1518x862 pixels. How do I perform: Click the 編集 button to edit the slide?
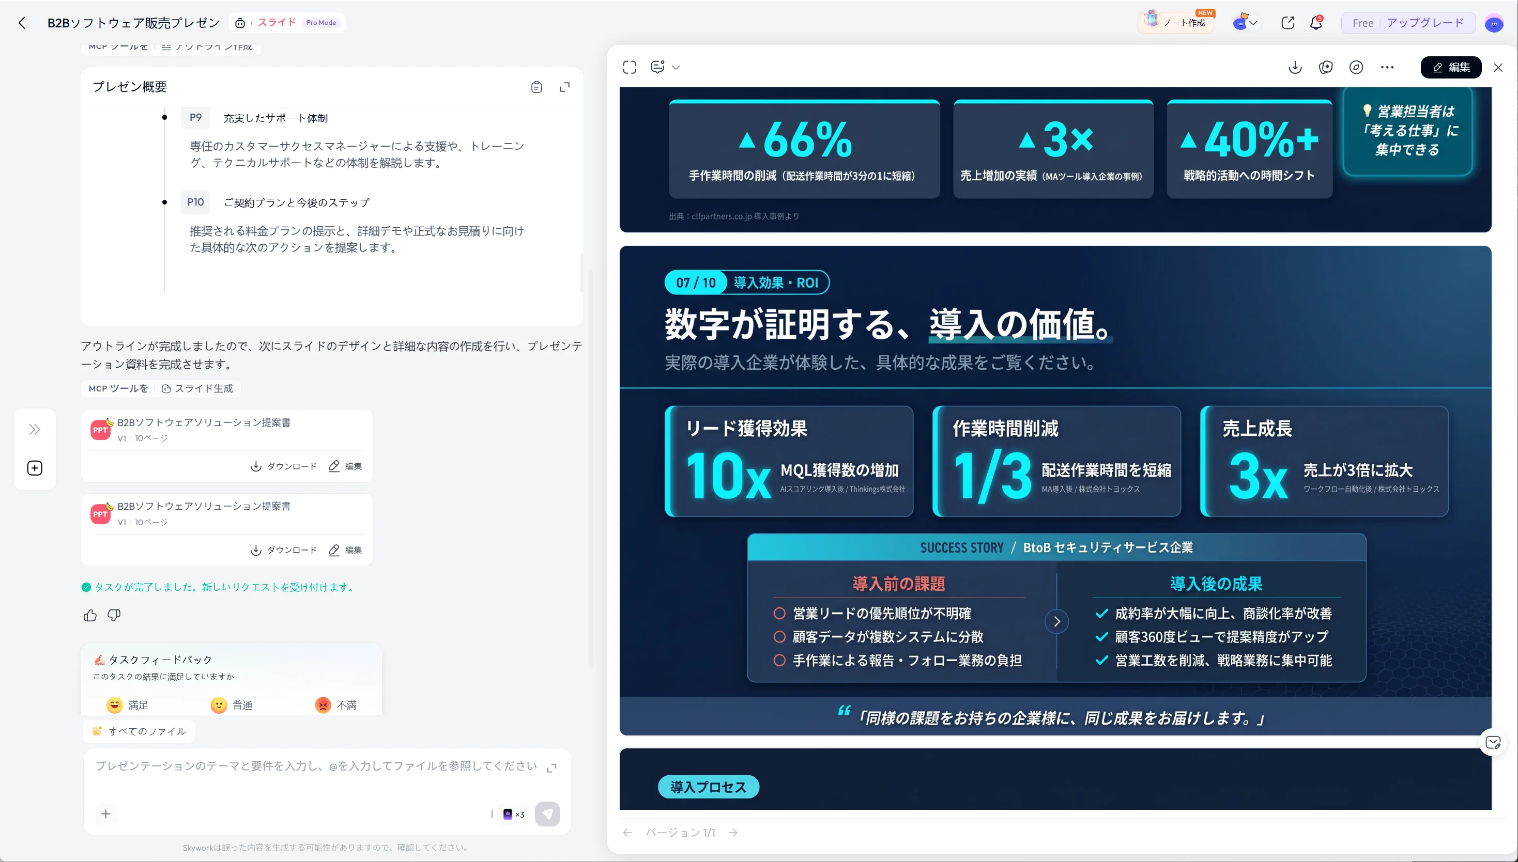coord(1452,67)
